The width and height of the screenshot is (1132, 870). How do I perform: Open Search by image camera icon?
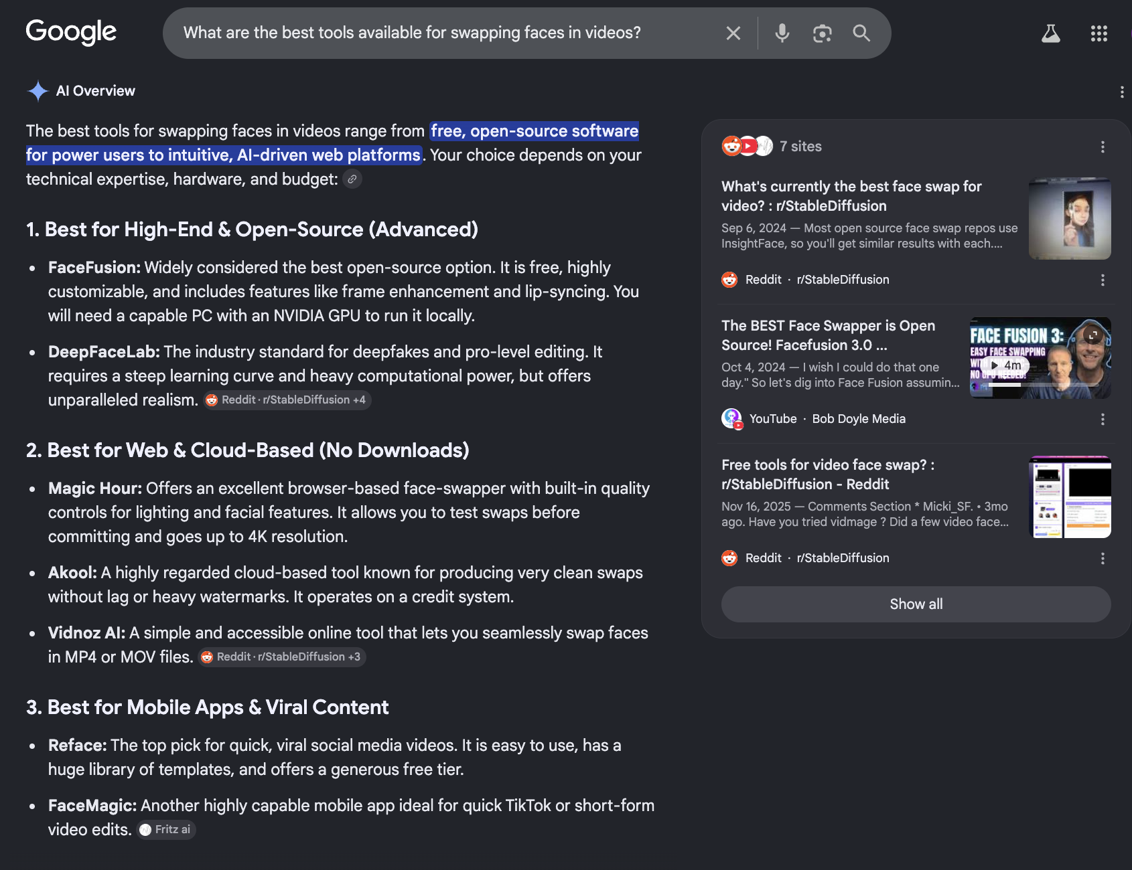[x=822, y=33]
